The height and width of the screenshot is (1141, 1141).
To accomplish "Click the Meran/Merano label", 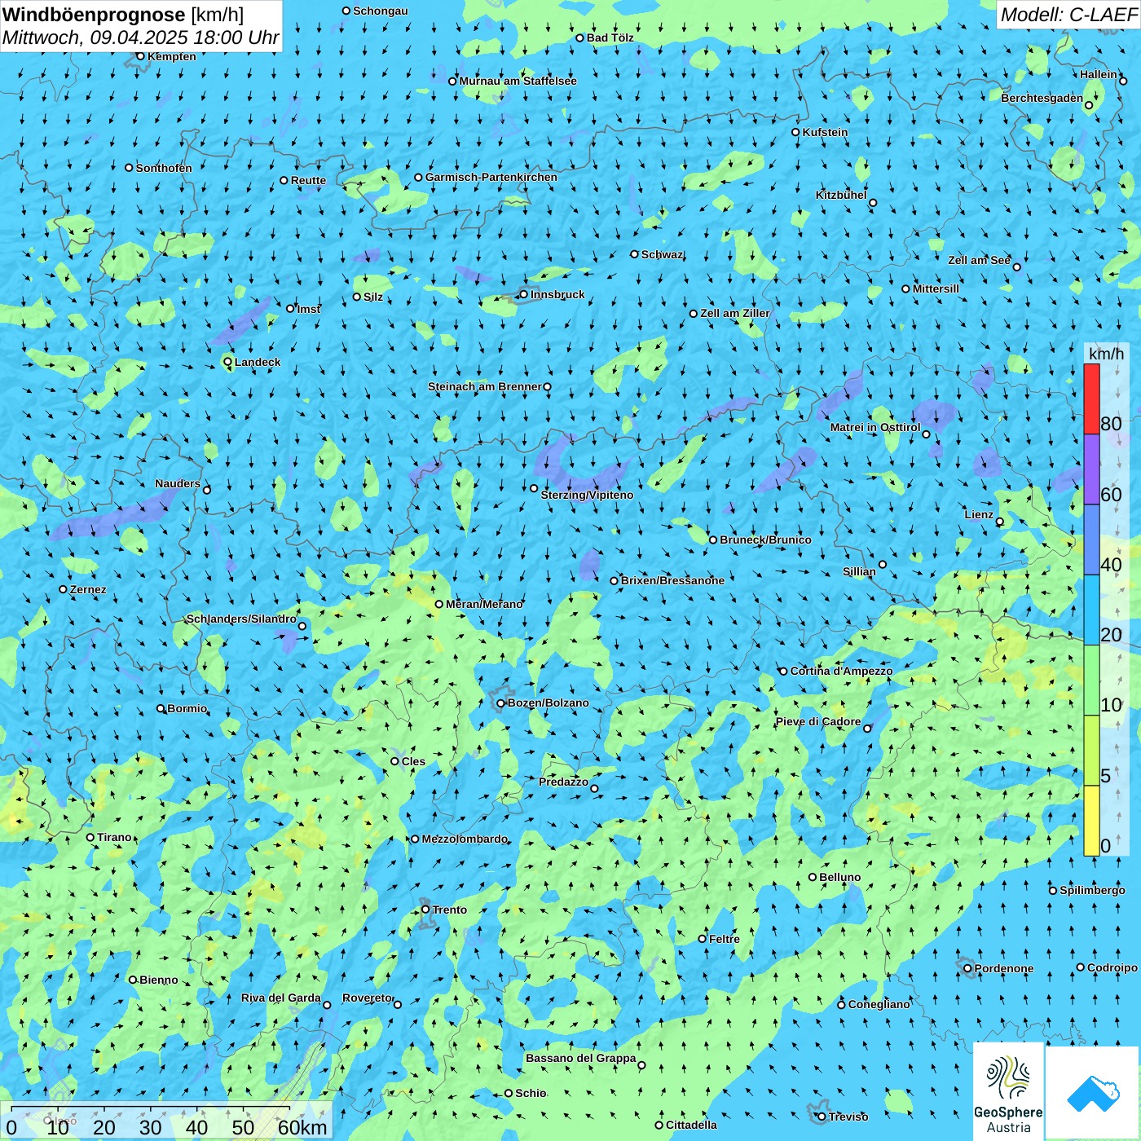I will click(x=484, y=604).
